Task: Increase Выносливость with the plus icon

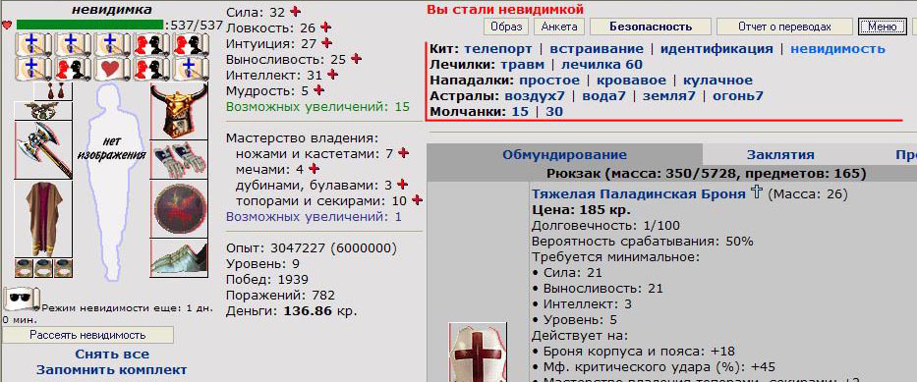Action: [356, 58]
